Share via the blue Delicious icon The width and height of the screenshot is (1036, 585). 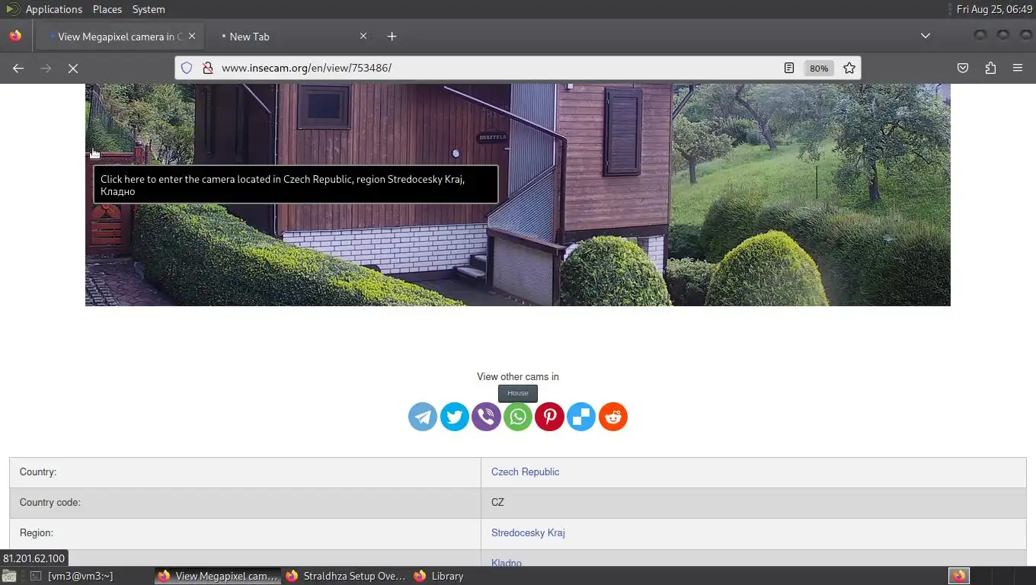click(x=581, y=417)
